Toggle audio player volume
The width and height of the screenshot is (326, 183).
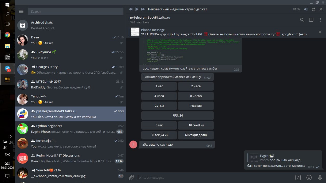pyautogui.click(x=306, y=9)
